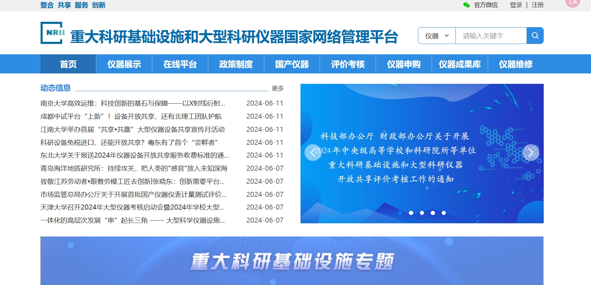Open the 市场监管总局办公厅 news item
591x285 pixels.
pyautogui.click(x=133, y=194)
